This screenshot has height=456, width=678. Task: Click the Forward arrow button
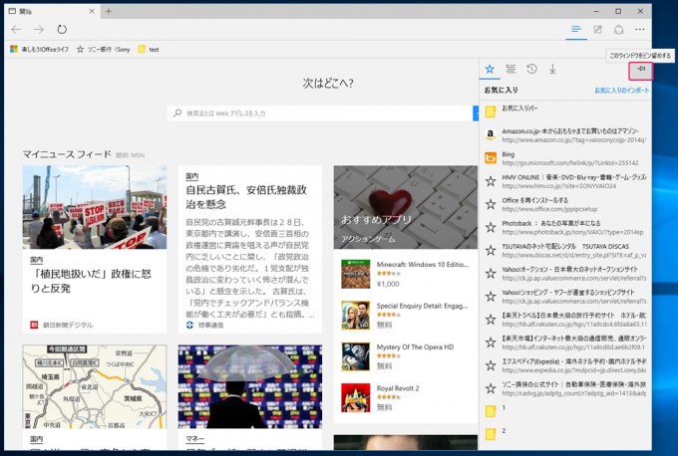click(39, 29)
